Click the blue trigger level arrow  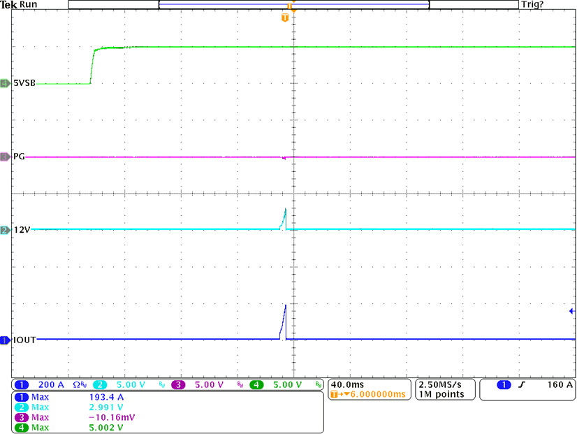572,311
